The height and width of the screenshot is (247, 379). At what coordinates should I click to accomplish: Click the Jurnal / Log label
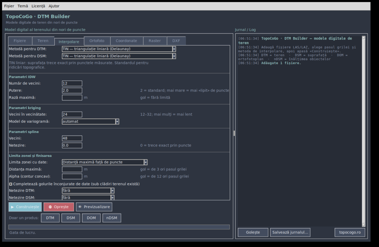245,30
